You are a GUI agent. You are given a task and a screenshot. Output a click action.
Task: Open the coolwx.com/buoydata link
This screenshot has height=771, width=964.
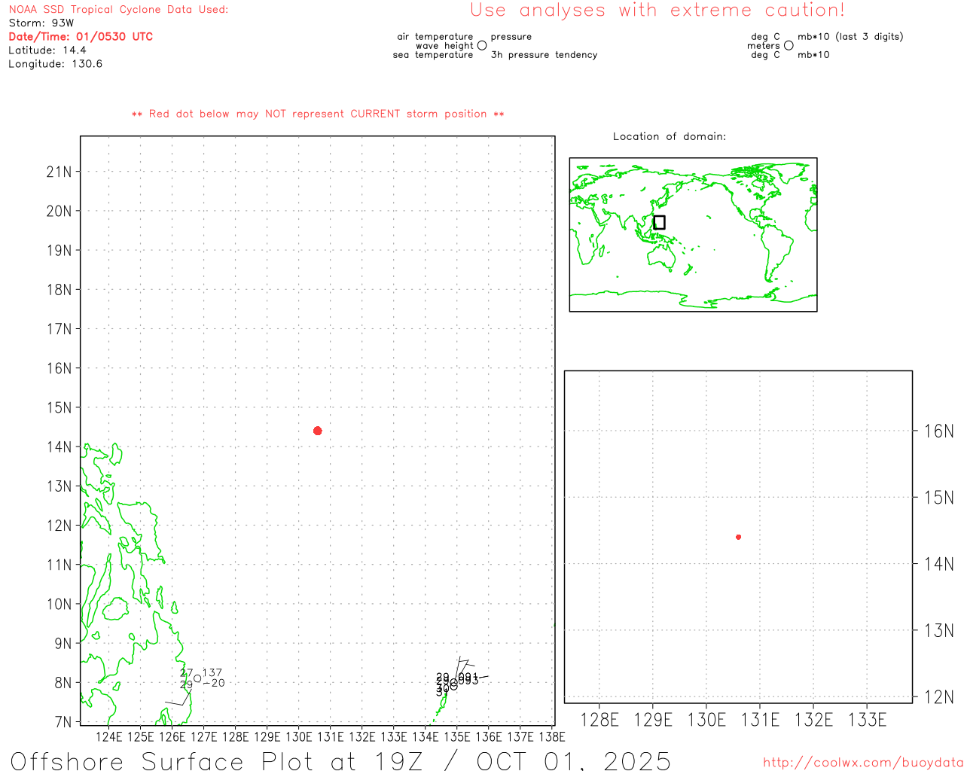863,763
